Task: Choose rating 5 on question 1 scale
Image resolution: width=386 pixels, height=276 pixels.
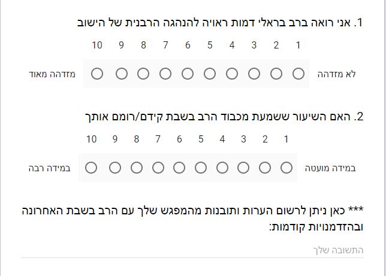Action: pos(210,74)
